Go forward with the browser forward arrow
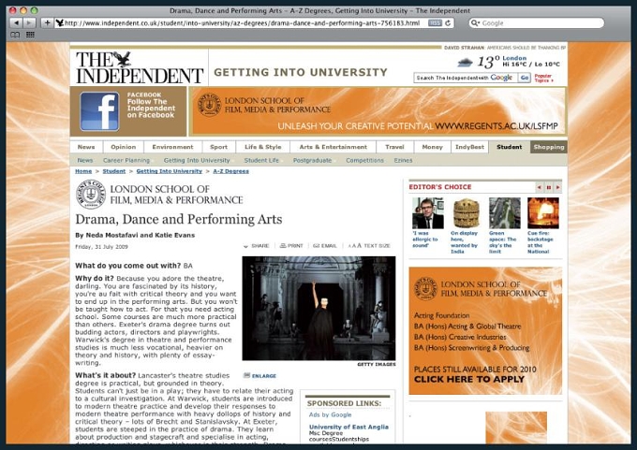637x450 pixels. point(29,23)
